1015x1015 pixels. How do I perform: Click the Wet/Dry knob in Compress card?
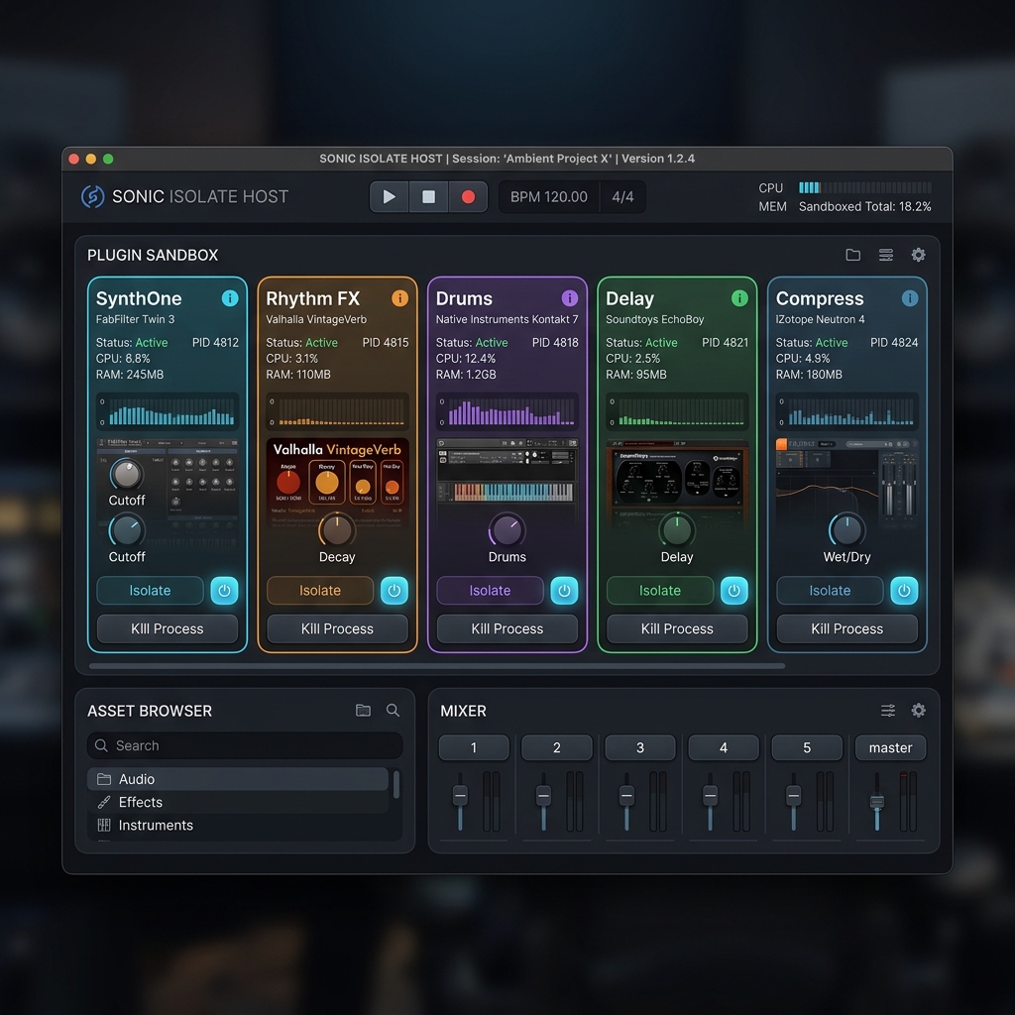(x=846, y=530)
